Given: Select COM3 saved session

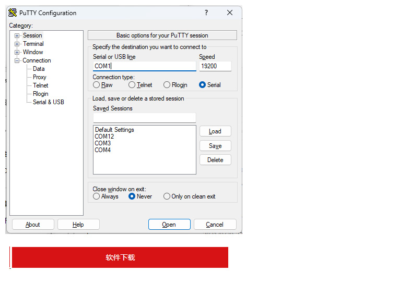Looking at the screenshot, I should [x=102, y=143].
